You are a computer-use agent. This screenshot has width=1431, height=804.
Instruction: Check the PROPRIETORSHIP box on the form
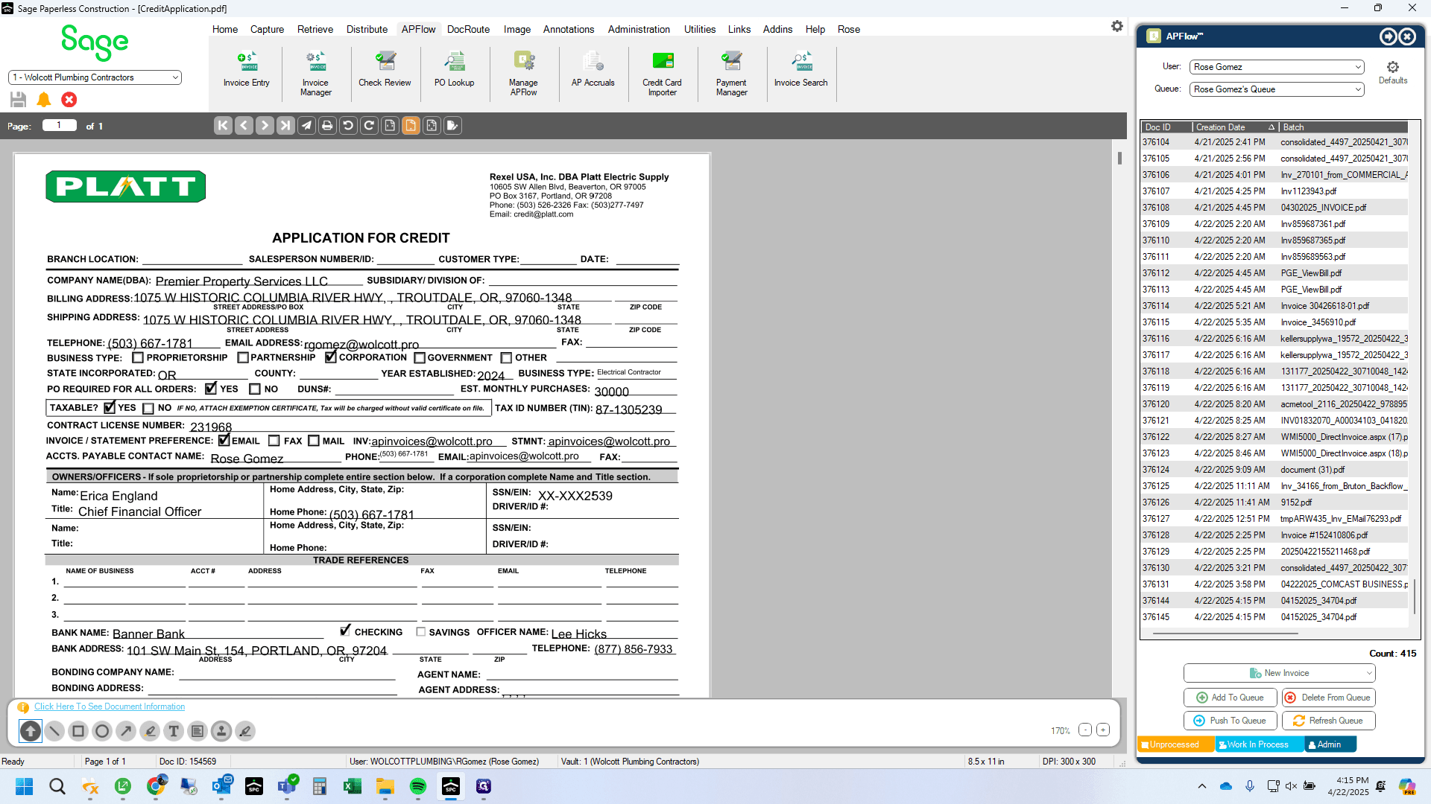pyautogui.click(x=138, y=358)
